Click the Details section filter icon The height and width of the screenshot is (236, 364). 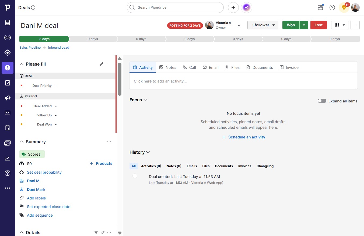click(x=96, y=233)
